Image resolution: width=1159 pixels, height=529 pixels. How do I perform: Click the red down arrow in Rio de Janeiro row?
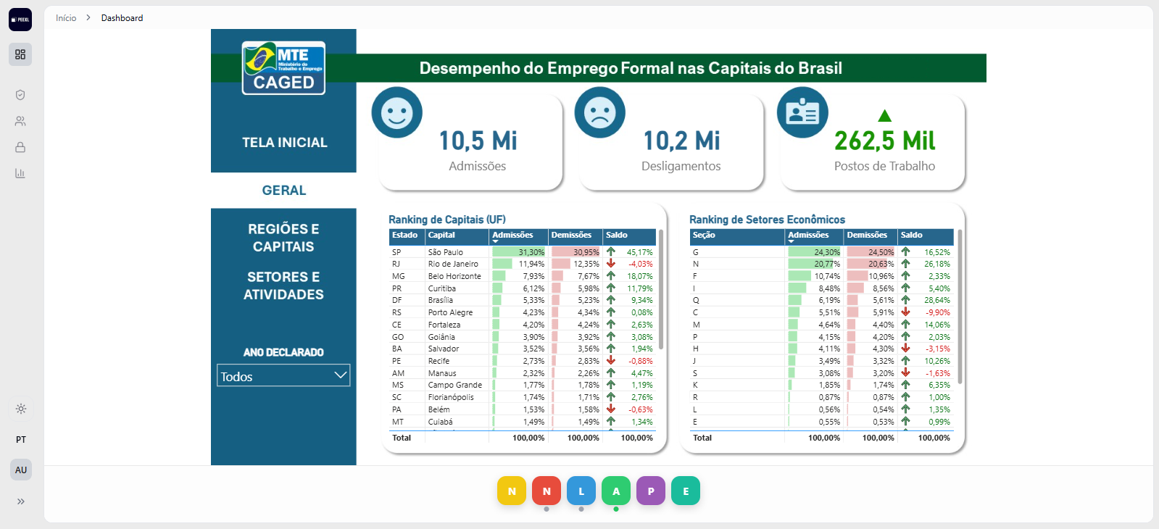pos(611,264)
